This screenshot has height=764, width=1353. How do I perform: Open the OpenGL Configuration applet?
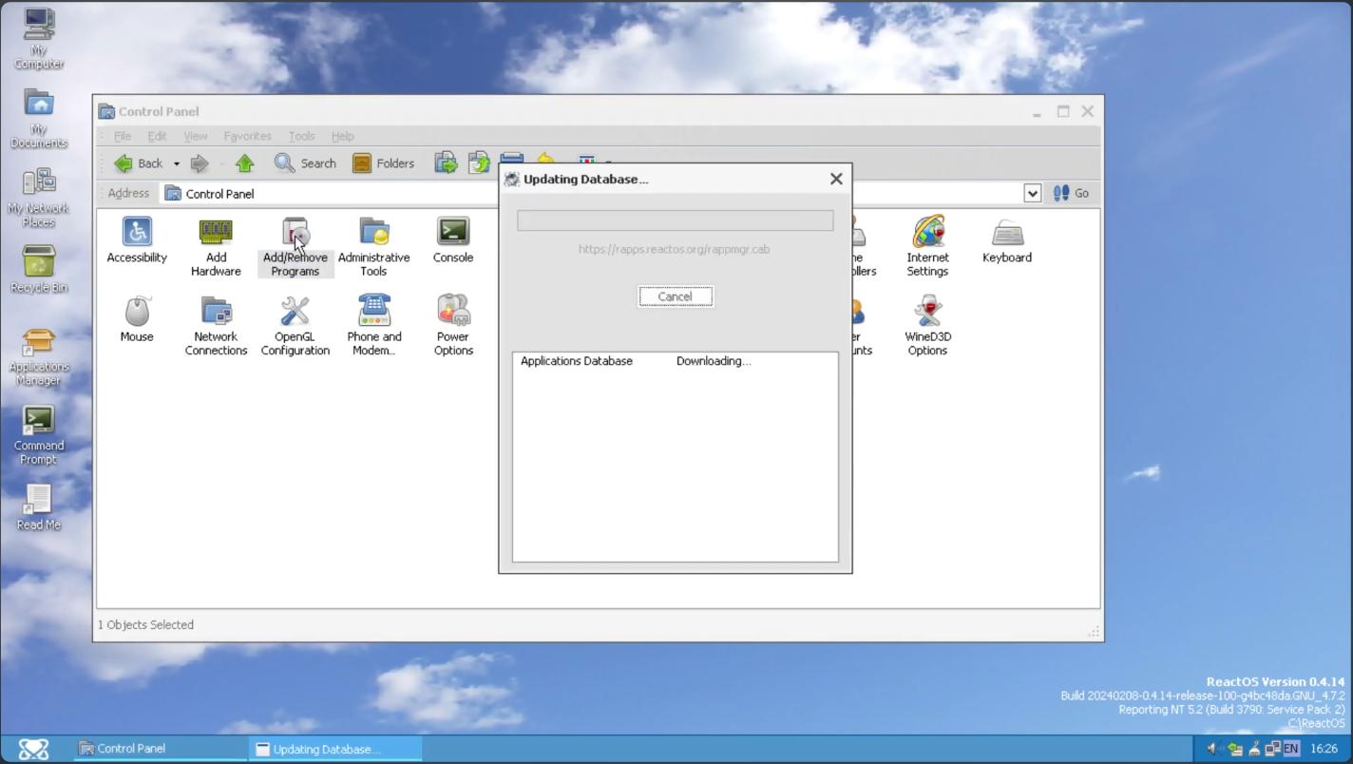coord(295,325)
